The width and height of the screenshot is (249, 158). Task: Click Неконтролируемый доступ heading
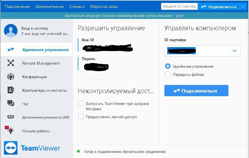(116, 91)
